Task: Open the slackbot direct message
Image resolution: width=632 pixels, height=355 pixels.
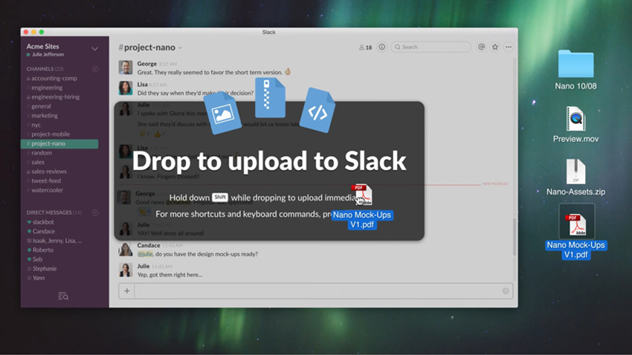Action: pos(43,222)
